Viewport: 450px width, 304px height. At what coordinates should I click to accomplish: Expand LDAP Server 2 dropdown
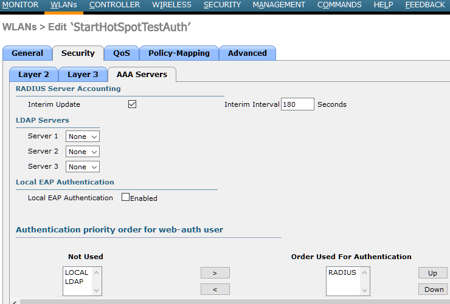[x=82, y=152]
